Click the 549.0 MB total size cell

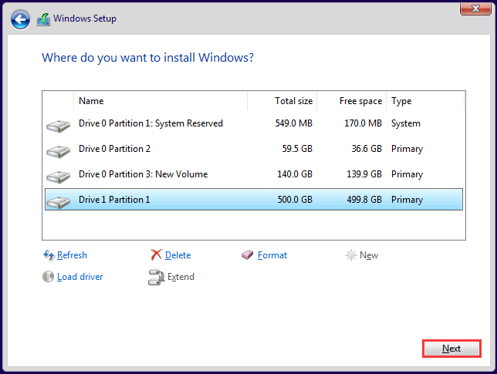tap(293, 123)
